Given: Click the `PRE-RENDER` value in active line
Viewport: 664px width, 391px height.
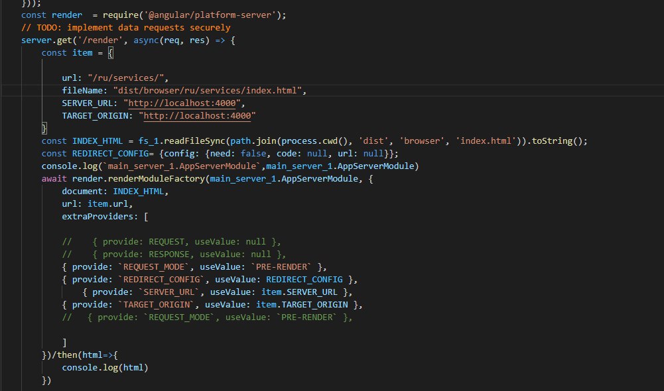Looking at the screenshot, I should [281, 267].
